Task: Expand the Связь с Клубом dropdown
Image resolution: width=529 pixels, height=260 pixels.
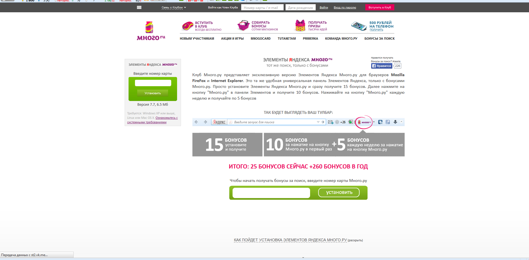Action: click(174, 8)
